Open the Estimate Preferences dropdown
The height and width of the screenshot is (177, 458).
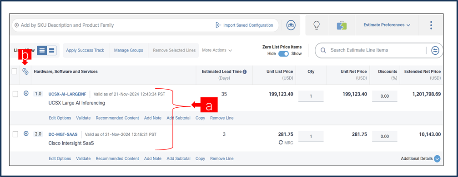click(387, 25)
